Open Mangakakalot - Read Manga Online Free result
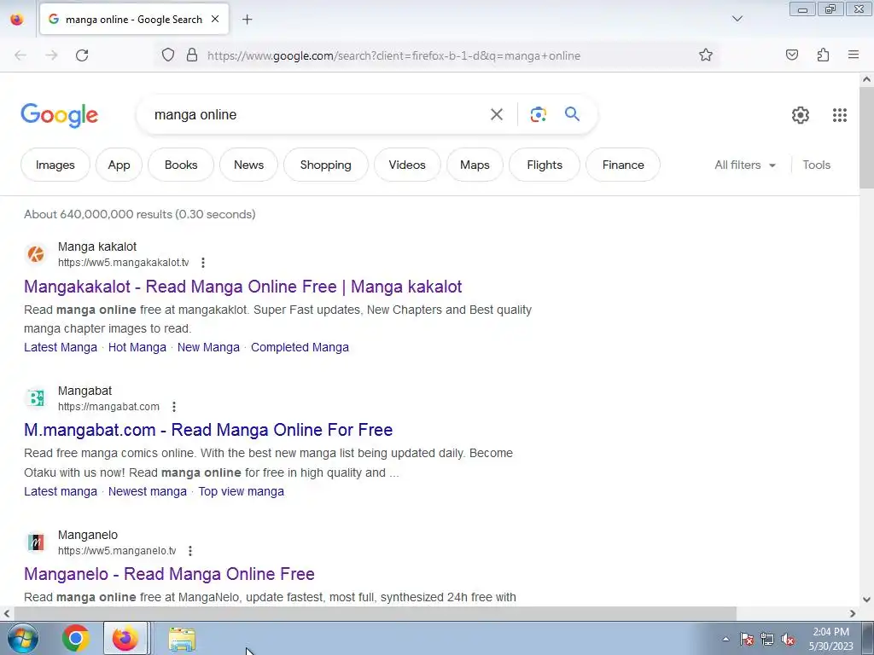The image size is (874, 655). click(x=242, y=287)
